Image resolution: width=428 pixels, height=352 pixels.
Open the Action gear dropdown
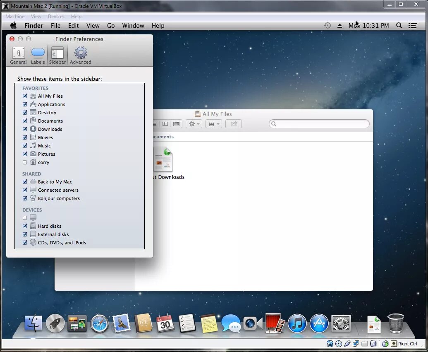194,124
